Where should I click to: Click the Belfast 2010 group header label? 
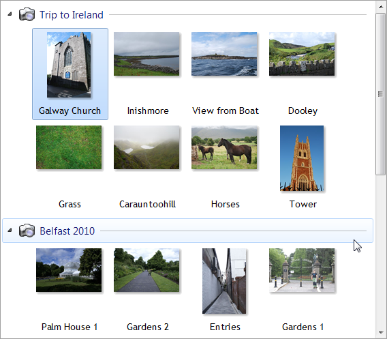point(67,231)
